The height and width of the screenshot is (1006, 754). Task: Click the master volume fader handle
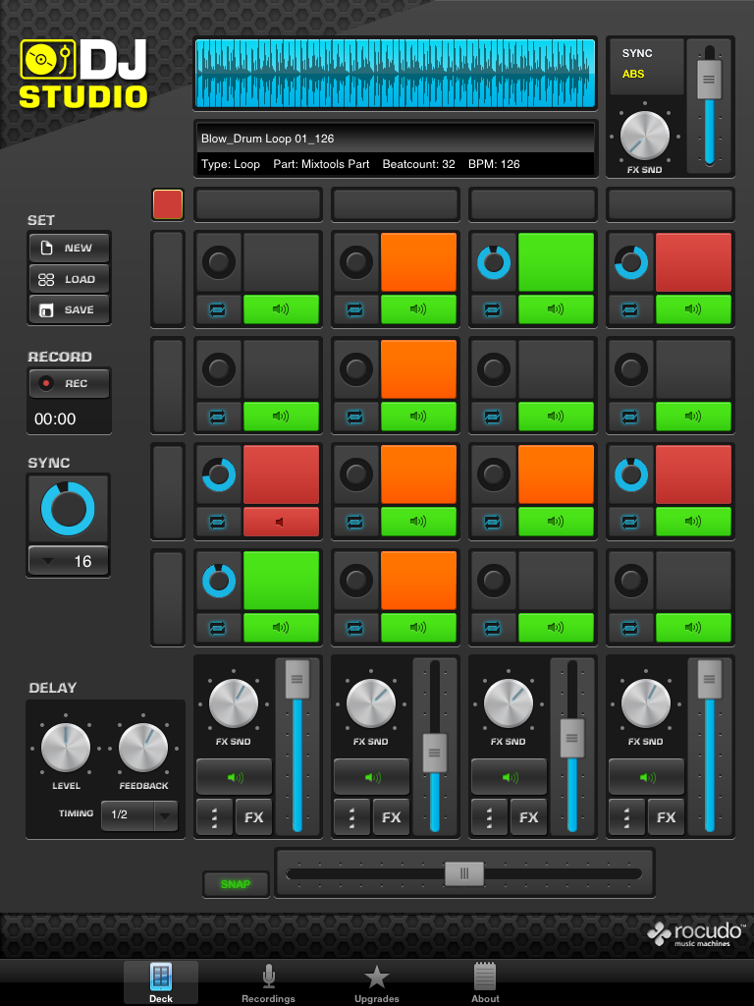tap(709, 79)
